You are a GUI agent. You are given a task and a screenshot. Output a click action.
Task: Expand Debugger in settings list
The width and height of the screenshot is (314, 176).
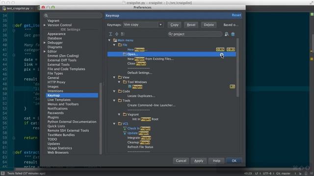click(45, 43)
